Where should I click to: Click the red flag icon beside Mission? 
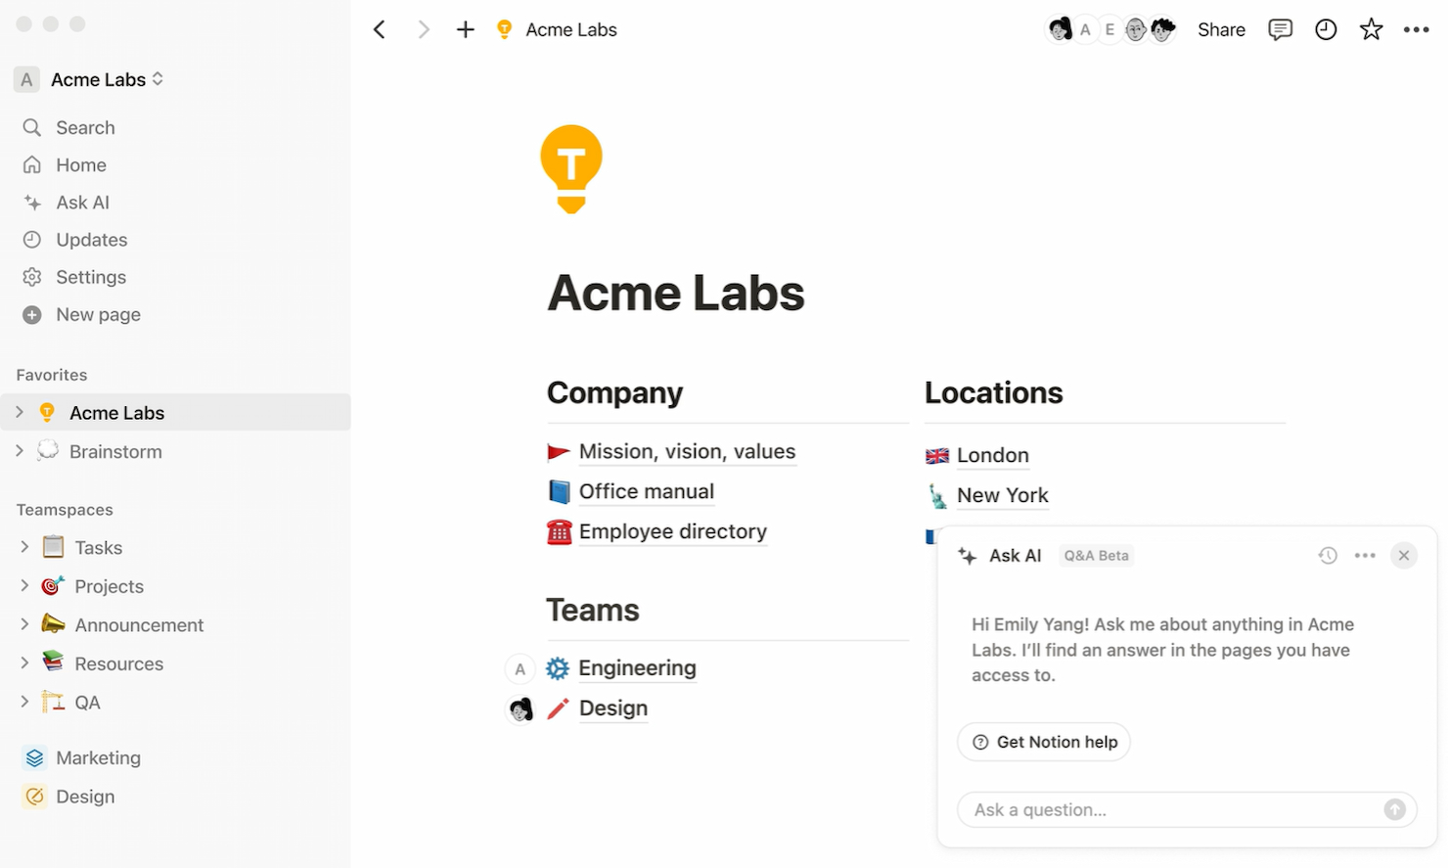coord(559,452)
